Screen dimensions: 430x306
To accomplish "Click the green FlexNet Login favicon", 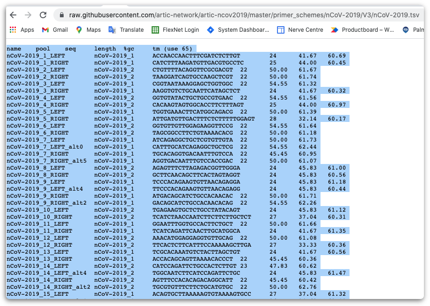I will point(154,29).
